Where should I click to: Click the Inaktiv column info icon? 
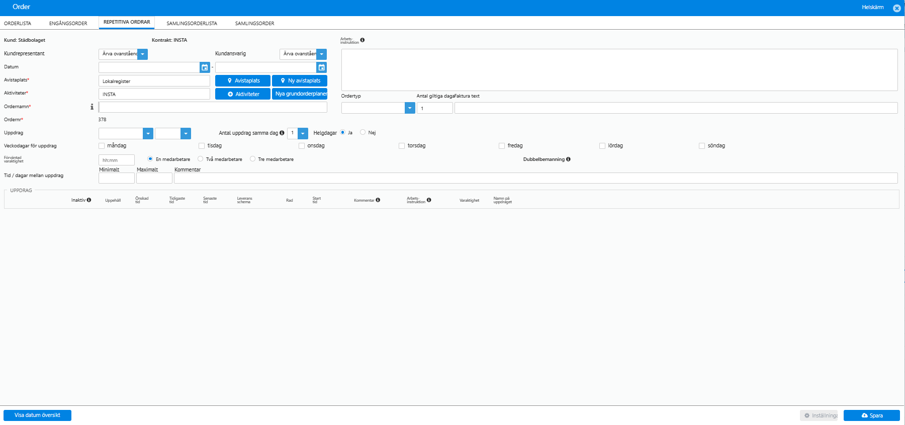89,200
